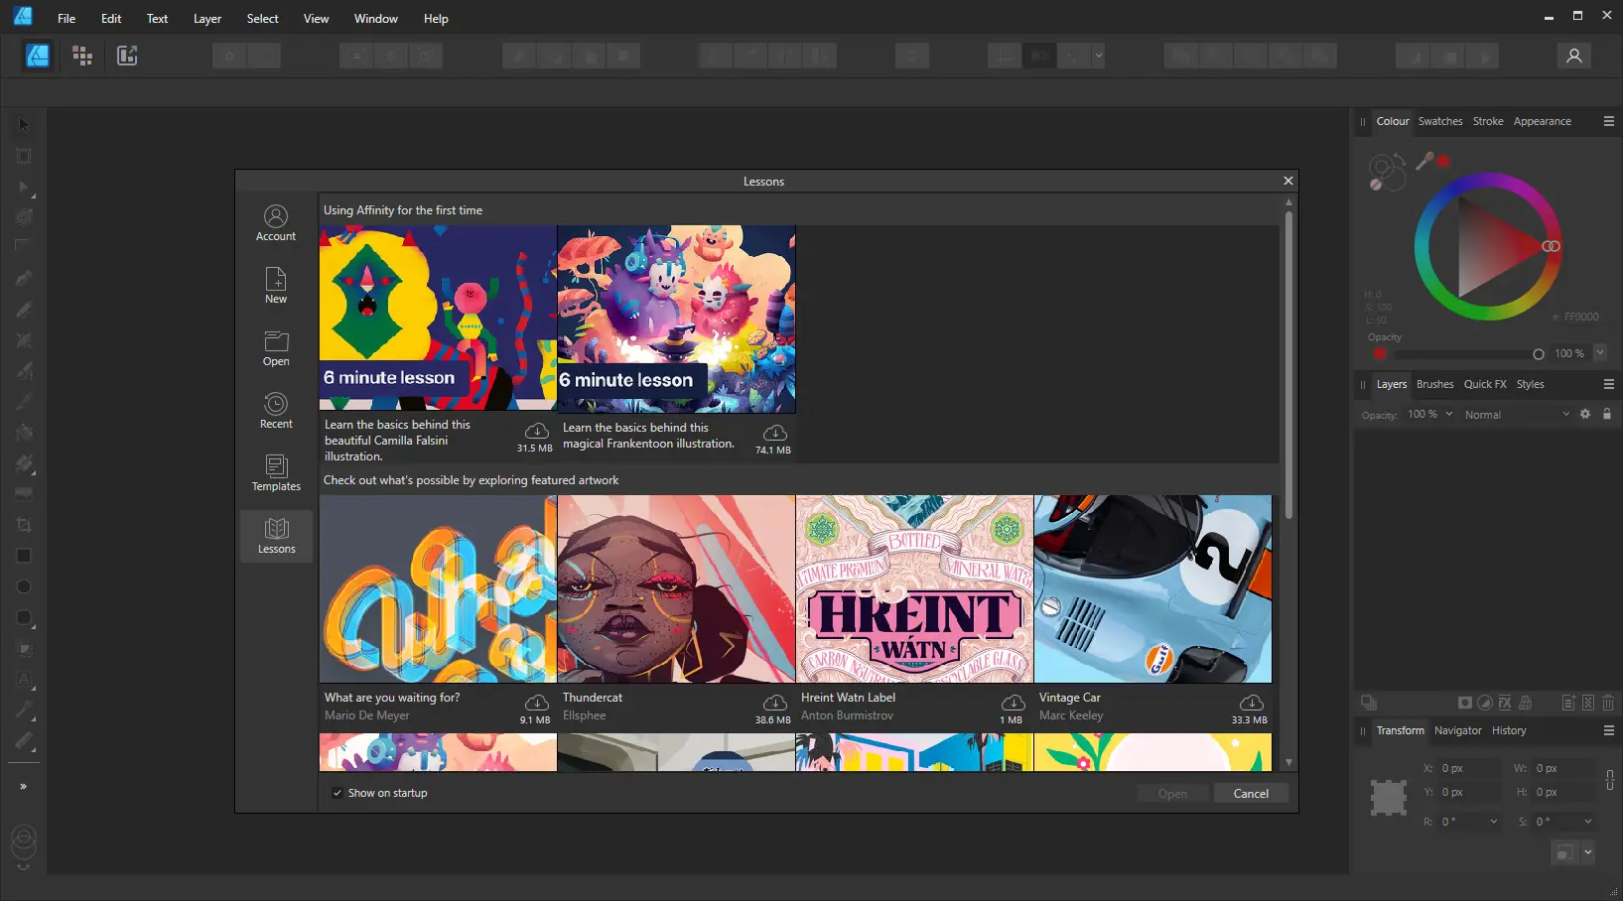
Task: Click the New document sidebar icon
Action: click(x=276, y=286)
